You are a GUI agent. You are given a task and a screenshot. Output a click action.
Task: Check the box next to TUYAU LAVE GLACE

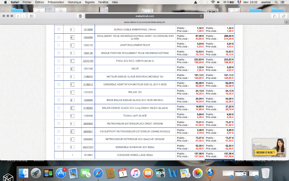(59, 115)
